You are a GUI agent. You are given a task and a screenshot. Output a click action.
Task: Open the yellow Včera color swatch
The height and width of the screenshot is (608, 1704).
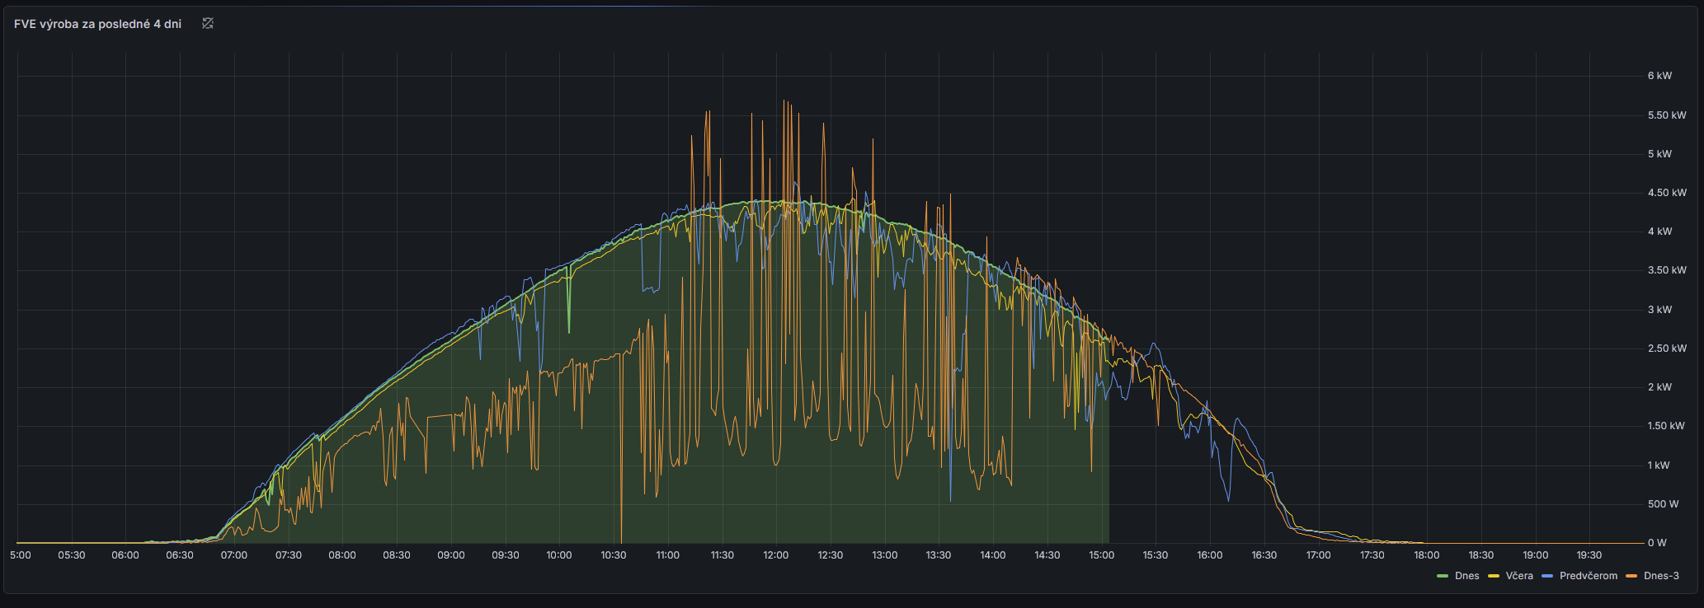(1493, 576)
